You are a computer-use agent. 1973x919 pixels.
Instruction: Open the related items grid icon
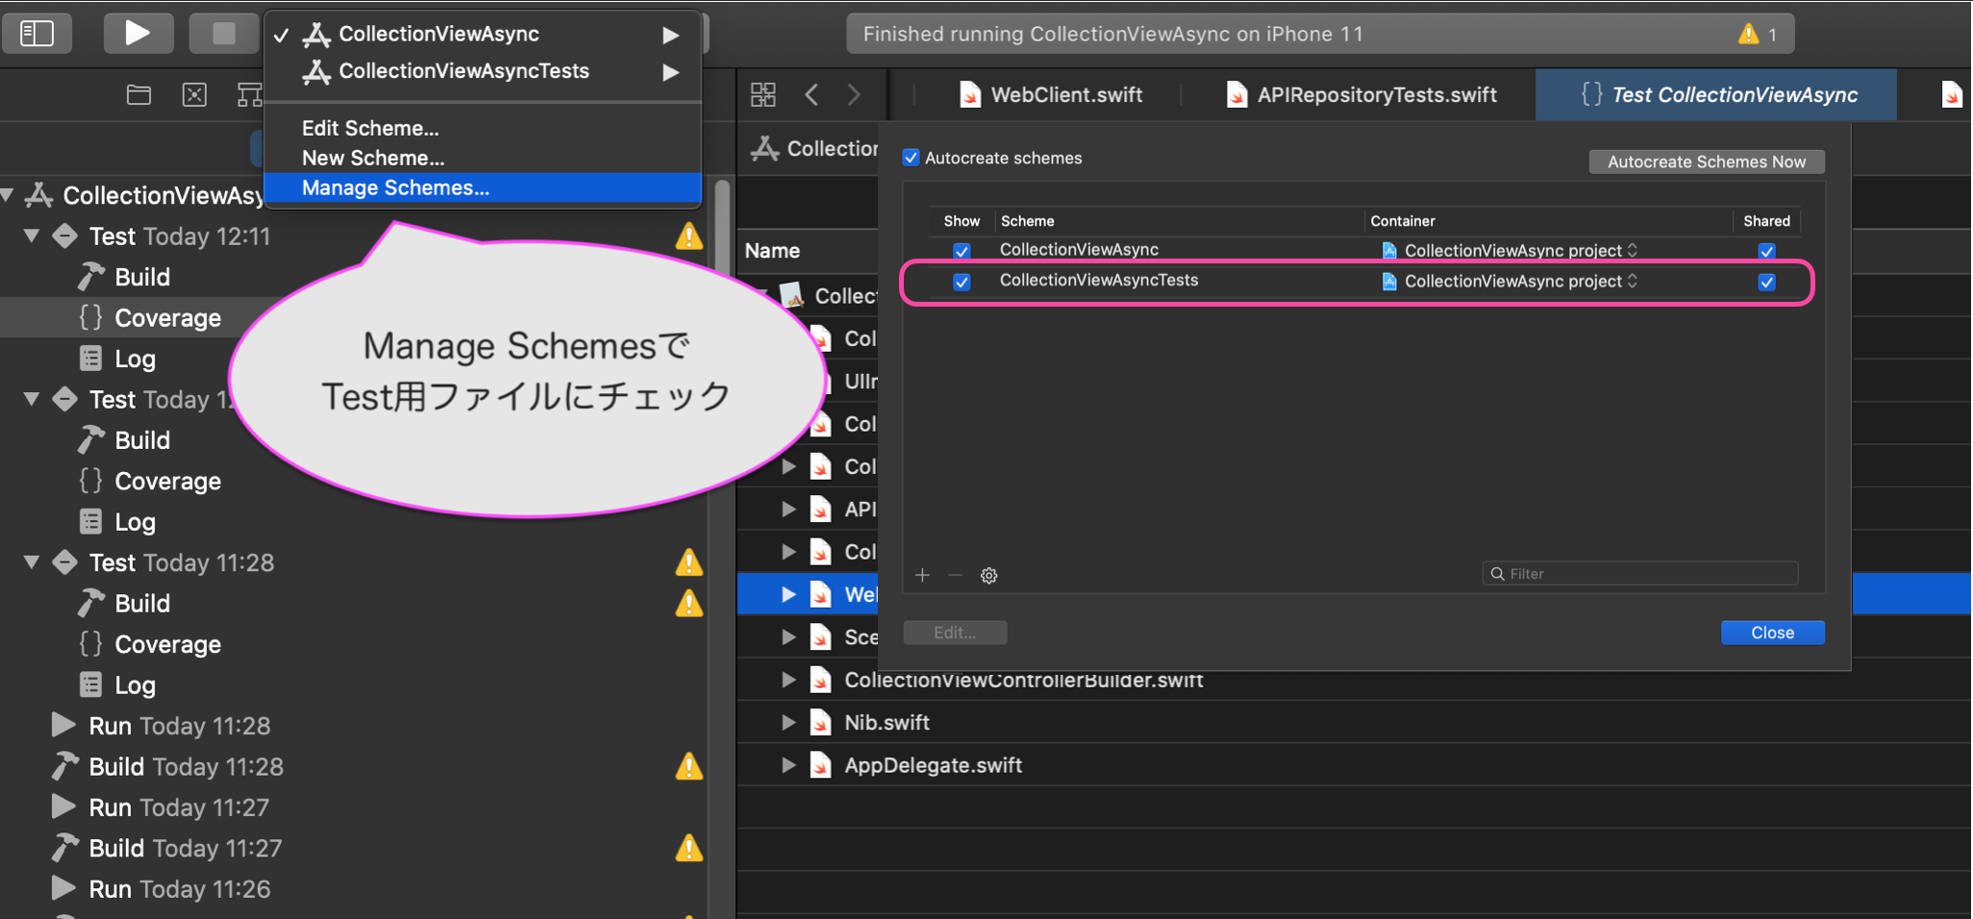(763, 94)
